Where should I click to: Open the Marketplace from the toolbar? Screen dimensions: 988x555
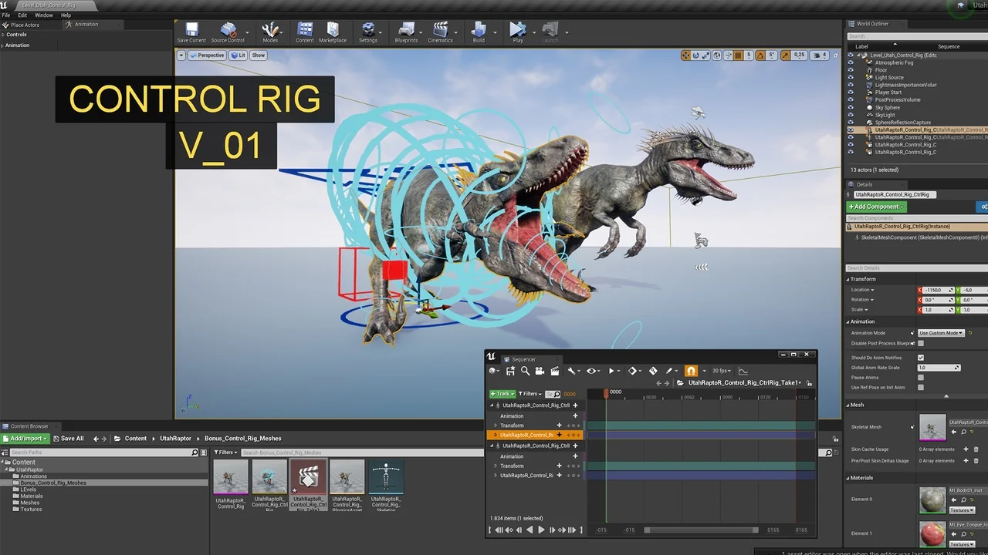tap(333, 31)
